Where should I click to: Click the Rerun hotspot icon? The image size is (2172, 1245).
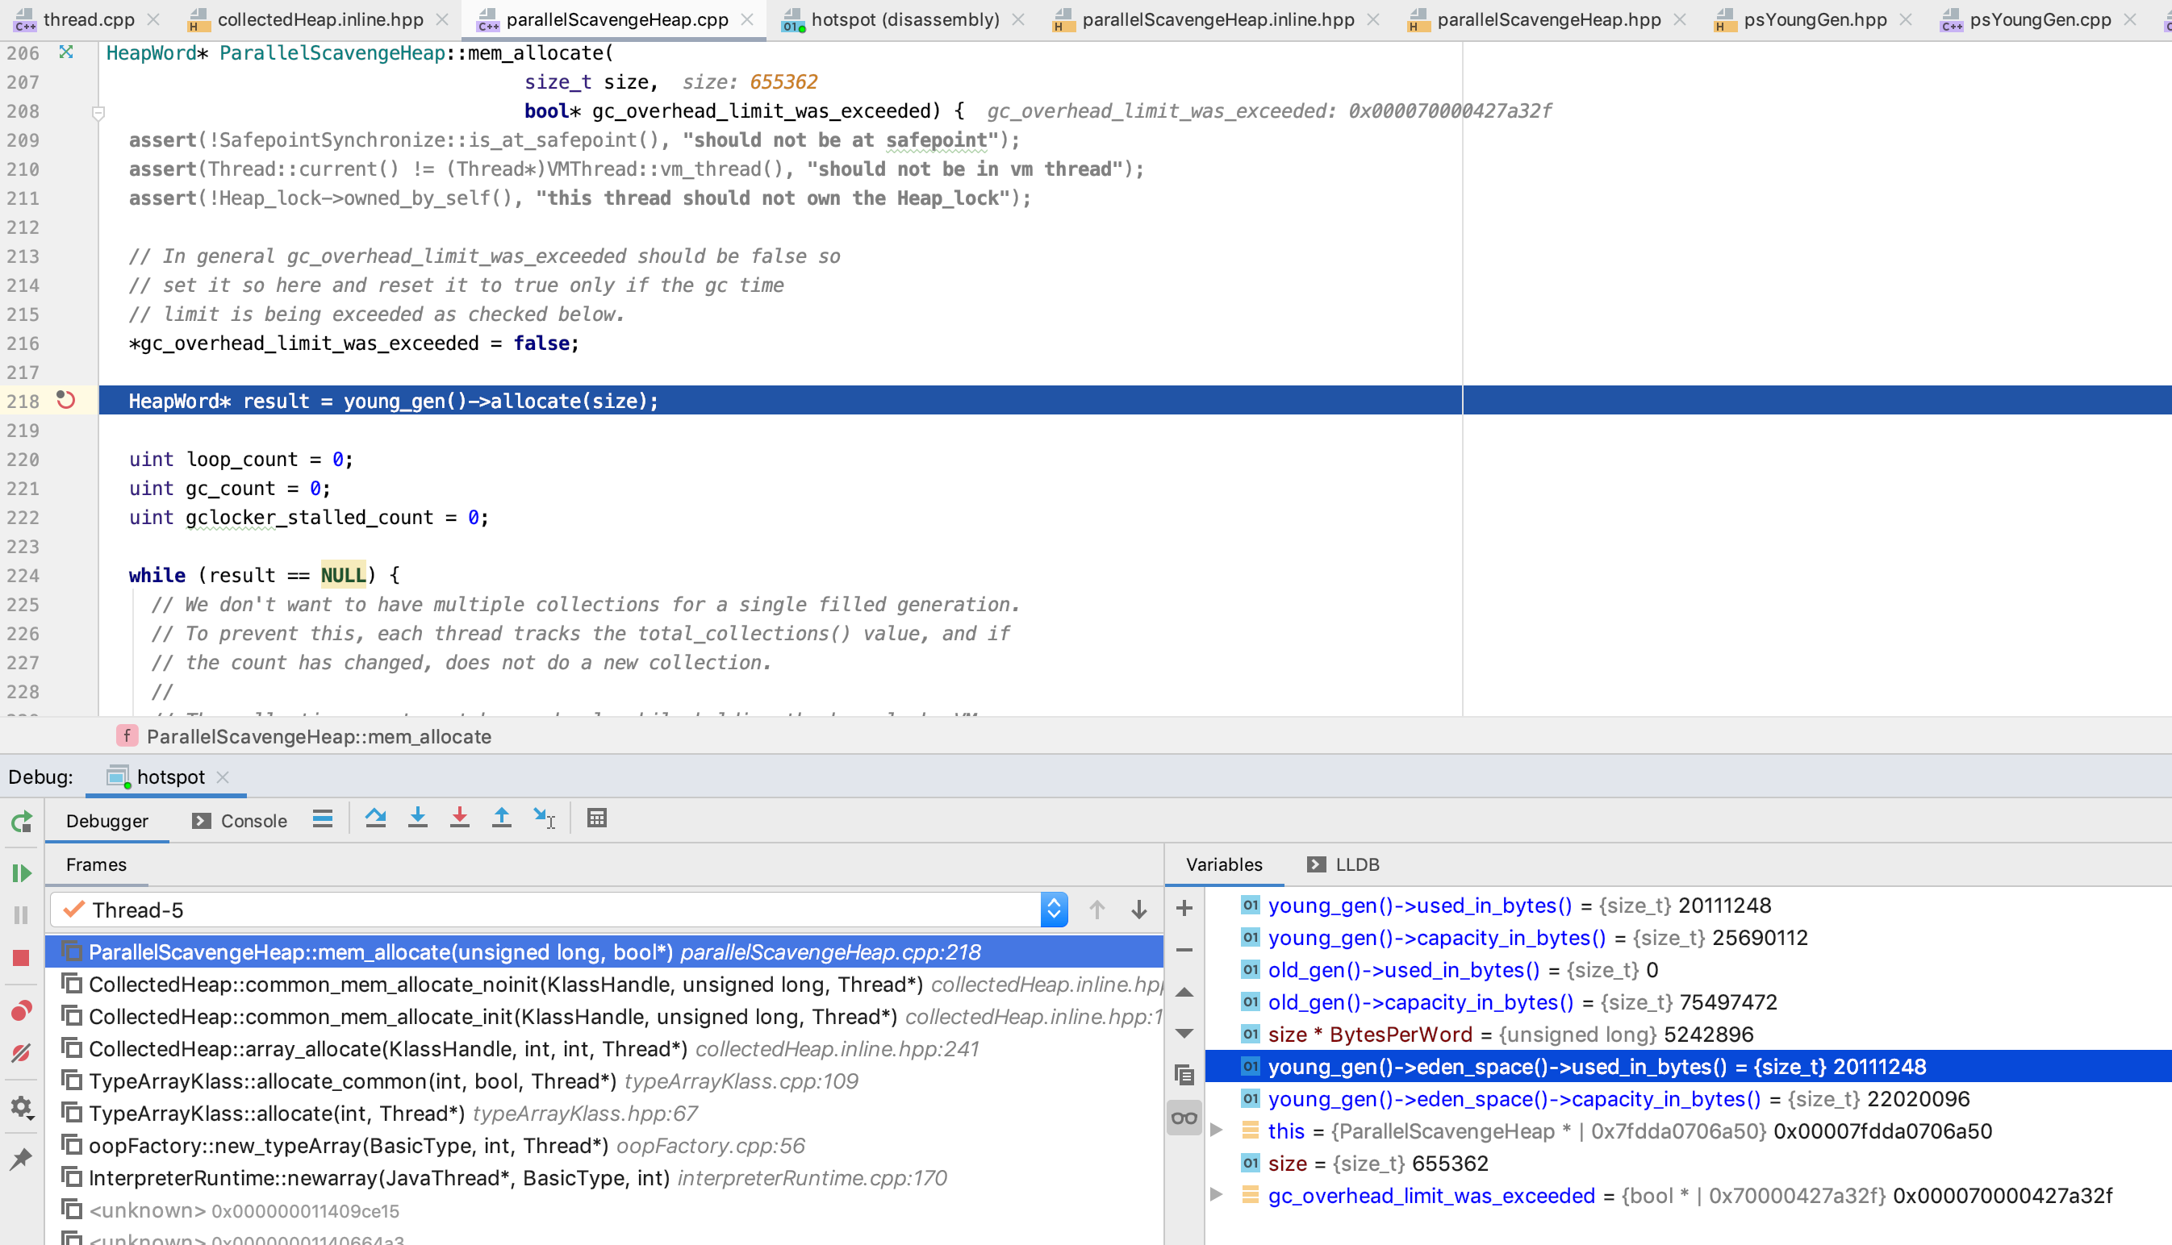[22, 822]
